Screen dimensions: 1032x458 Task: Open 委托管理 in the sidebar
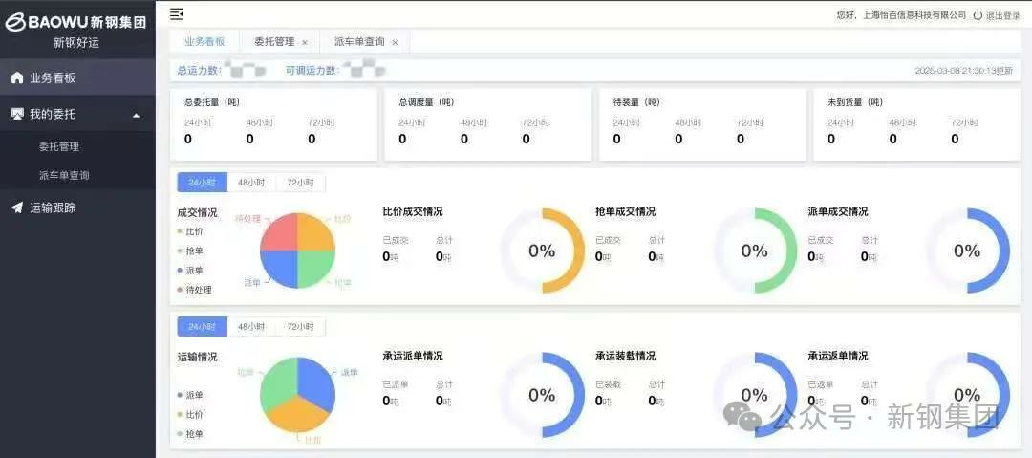[x=59, y=146]
